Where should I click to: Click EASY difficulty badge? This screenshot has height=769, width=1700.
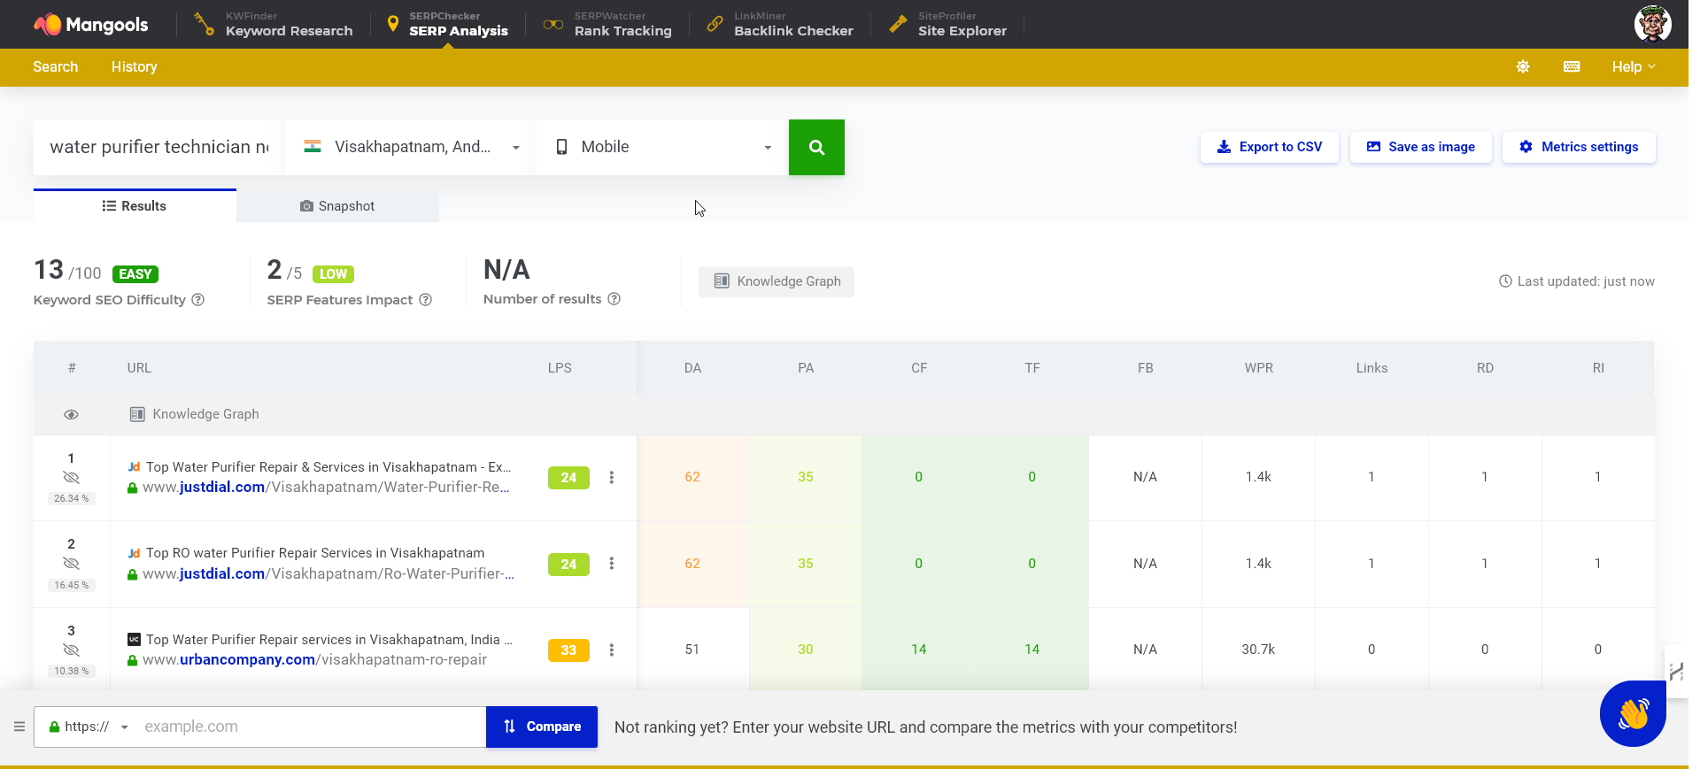point(135,274)
